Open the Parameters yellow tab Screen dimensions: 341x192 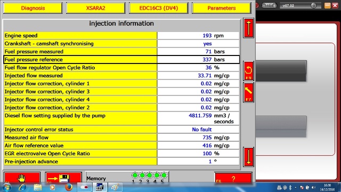(x=222, y=8)
